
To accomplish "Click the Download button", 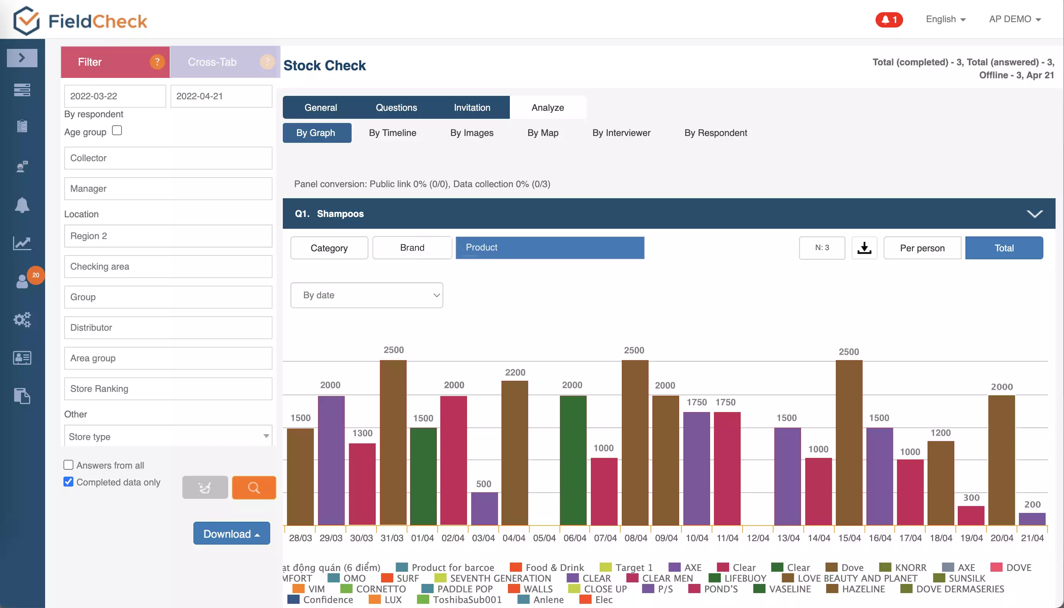I will click(x=232, y=534).
